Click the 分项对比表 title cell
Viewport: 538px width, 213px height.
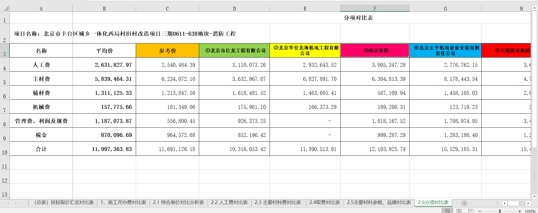[358, 18]
